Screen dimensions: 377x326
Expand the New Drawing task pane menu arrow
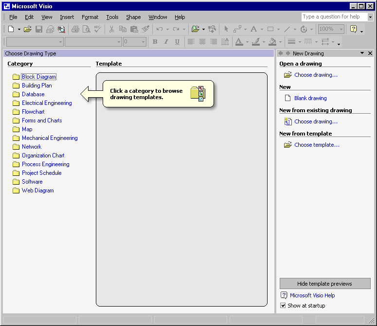pyautogui.click(x=362, y=53)
